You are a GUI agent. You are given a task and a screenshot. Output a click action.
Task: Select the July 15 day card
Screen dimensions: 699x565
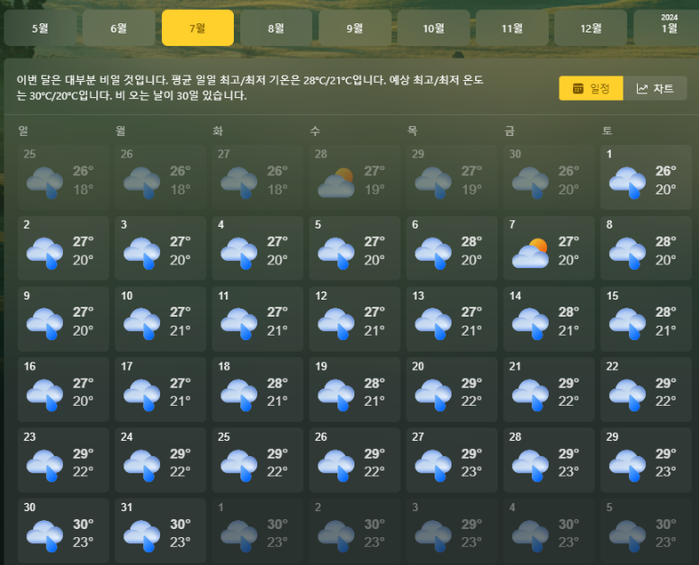646,318
